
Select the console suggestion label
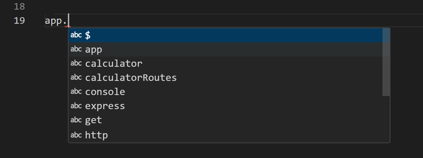tap(105, 92)
